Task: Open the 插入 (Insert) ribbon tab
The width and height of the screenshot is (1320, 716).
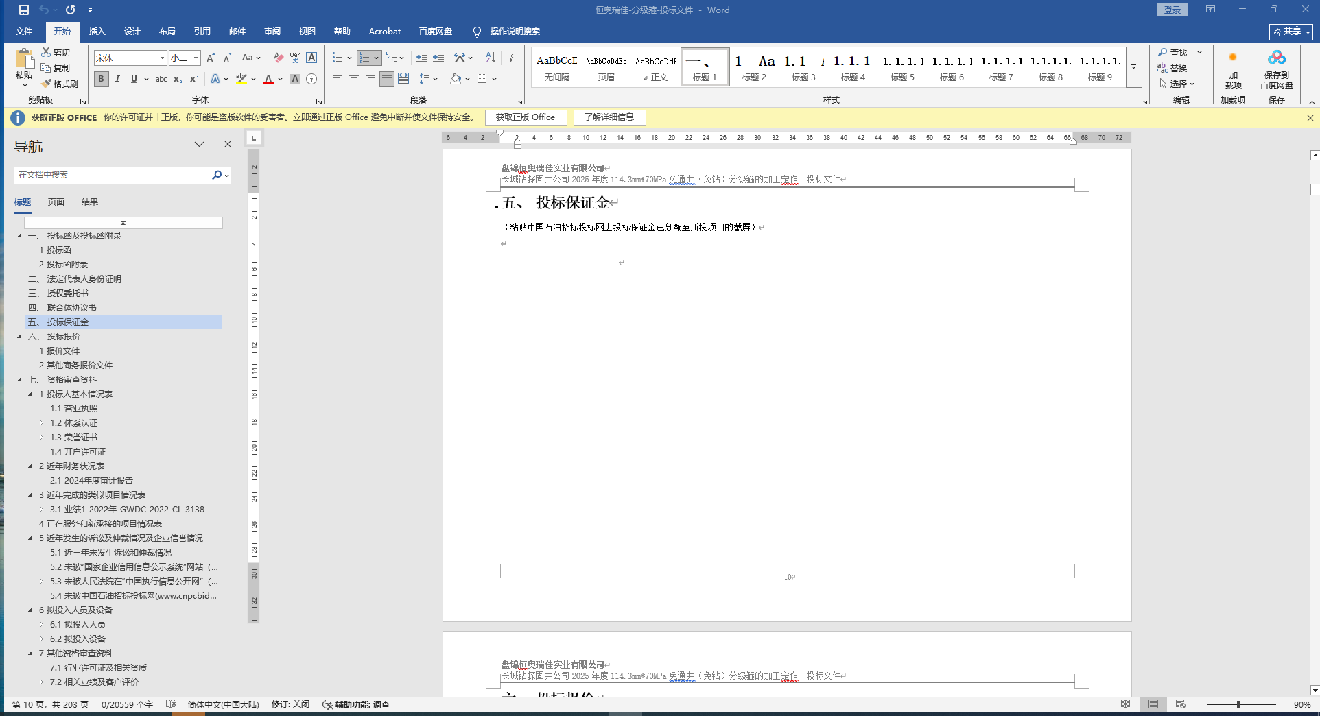Action: pos(97,32)
